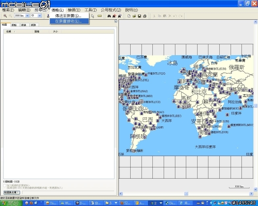This screenshot has height=206, width=258.
Task: Click the binoculars find places icon
Action: [109, 16]
